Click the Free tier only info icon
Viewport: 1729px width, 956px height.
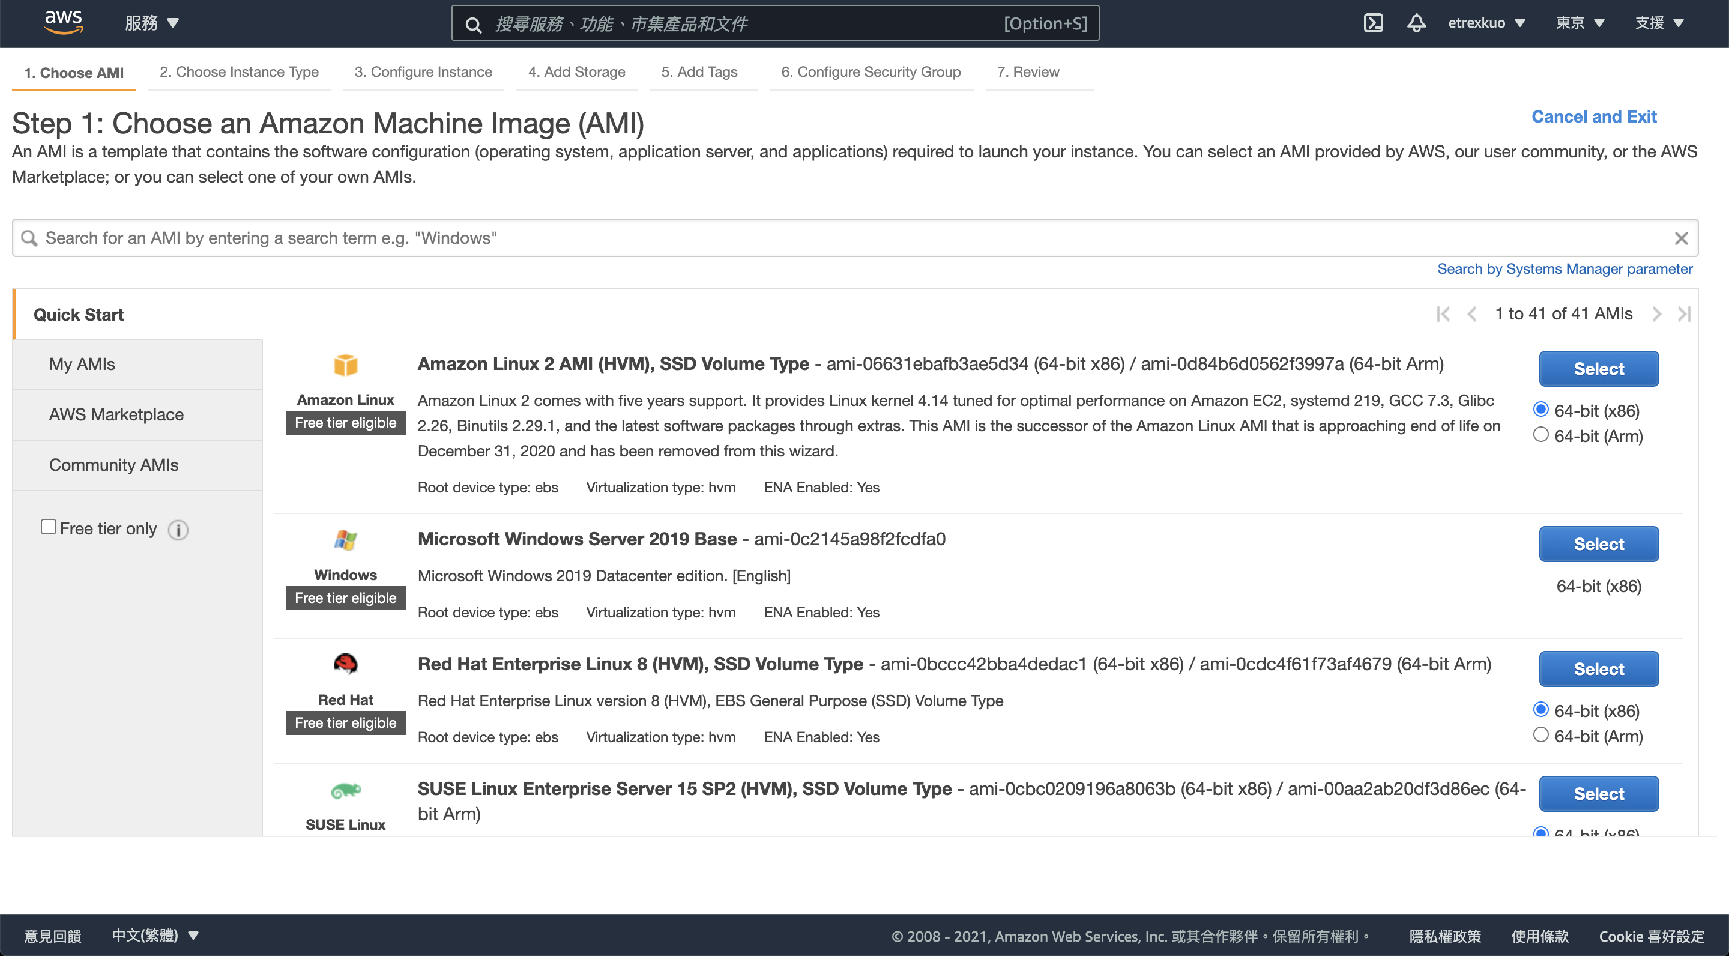(178, 530)
